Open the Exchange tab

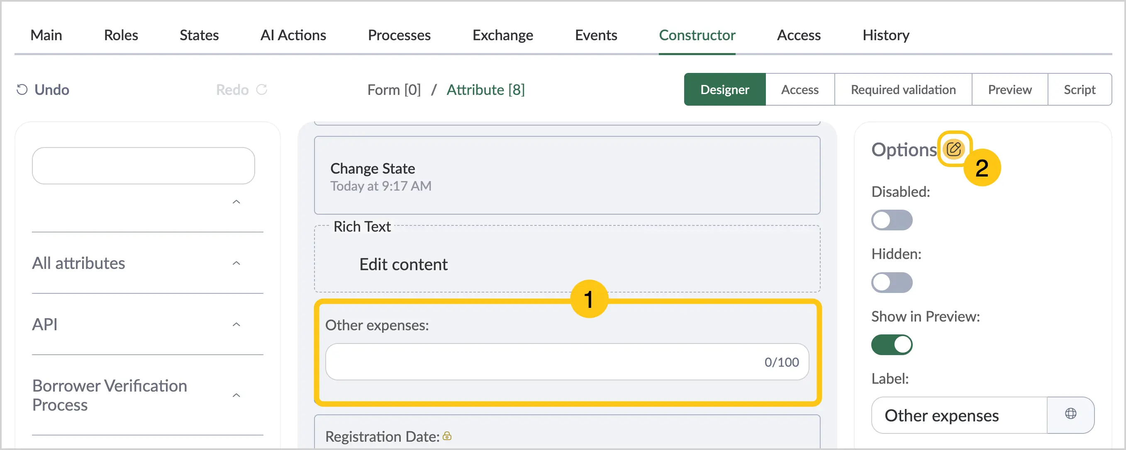tap(503, 35)
